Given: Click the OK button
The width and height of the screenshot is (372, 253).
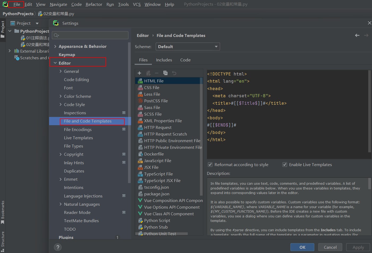Looking at the screenshot, I should tap(302, 247).
